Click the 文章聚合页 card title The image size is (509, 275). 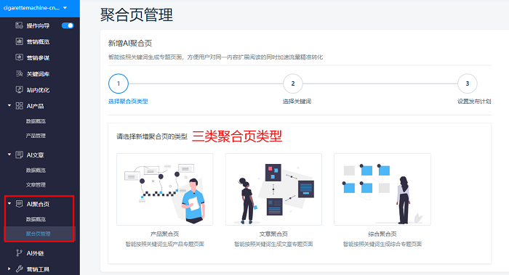[273, 234]
